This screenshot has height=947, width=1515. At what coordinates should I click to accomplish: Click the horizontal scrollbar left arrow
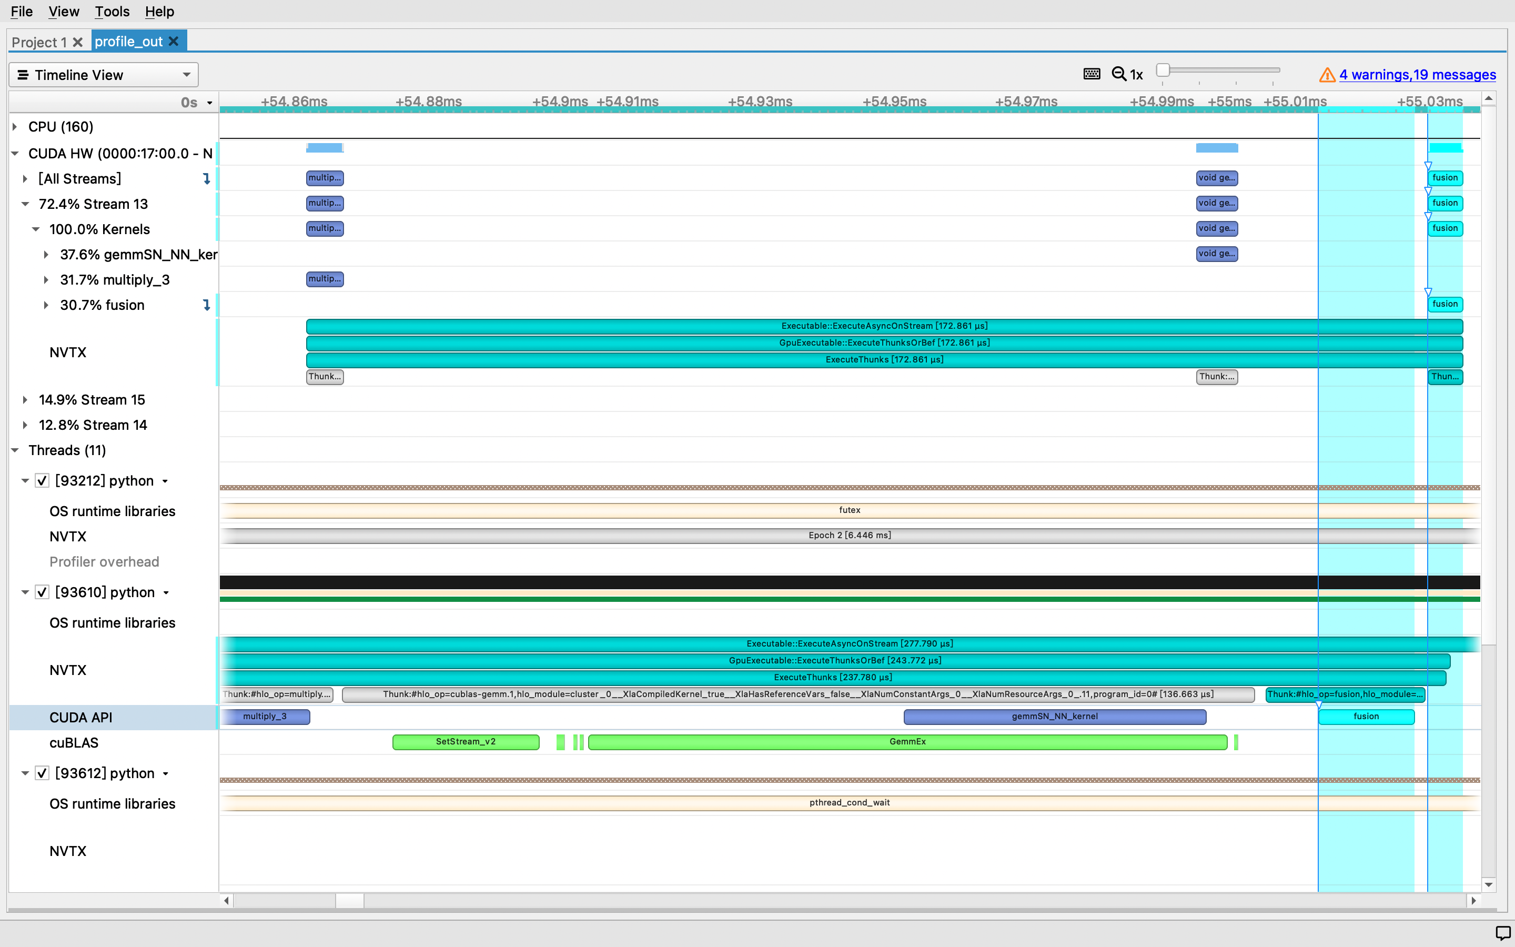point(227,901)
